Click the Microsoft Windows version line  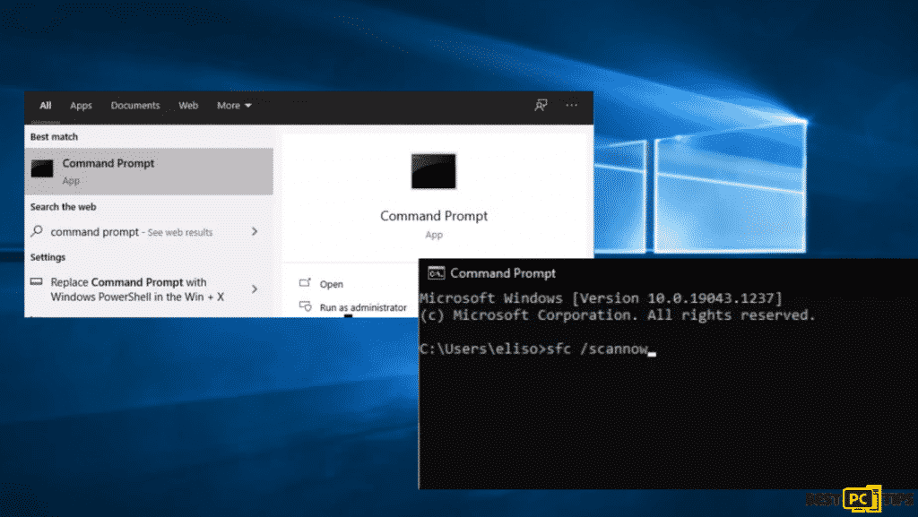pos(602,298)
